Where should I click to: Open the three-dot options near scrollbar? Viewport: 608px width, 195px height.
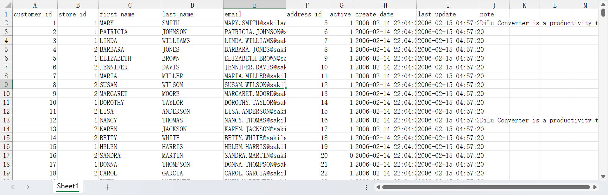point(366,187)
